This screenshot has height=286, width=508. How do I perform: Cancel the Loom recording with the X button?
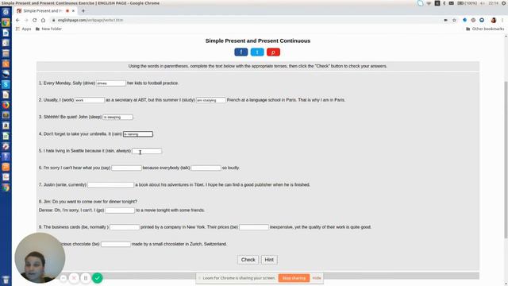74,278
